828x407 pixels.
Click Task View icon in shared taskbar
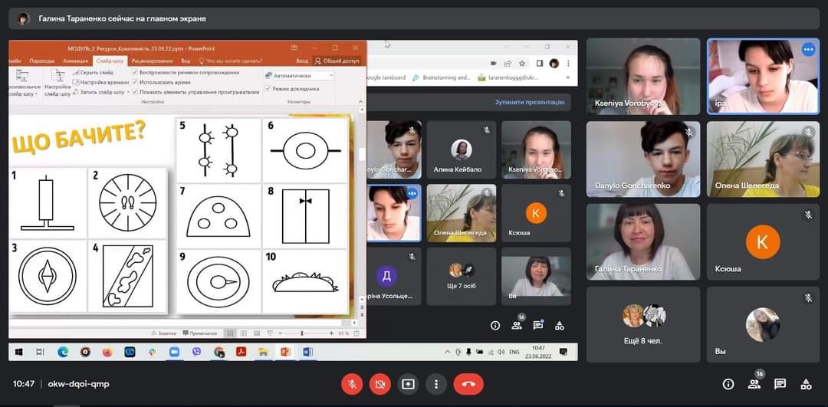pyautogui.click(x=41, y=352)
